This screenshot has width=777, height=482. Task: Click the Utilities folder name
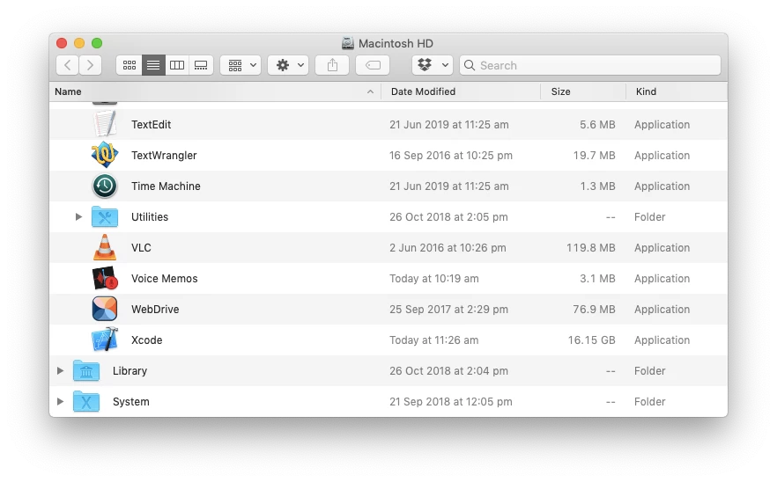coord(150,216)
